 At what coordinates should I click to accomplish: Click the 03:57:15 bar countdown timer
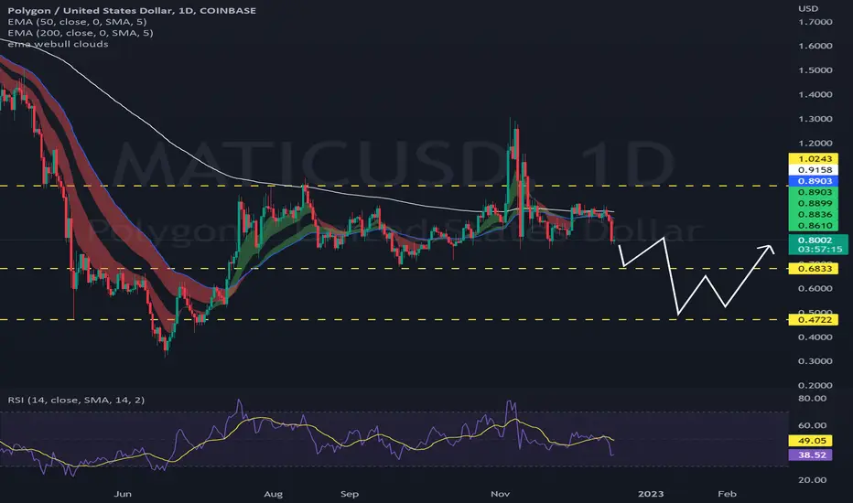coord(820,250)
